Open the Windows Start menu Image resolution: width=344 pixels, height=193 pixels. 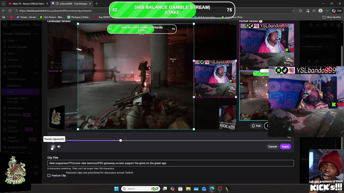pos(116,189)
